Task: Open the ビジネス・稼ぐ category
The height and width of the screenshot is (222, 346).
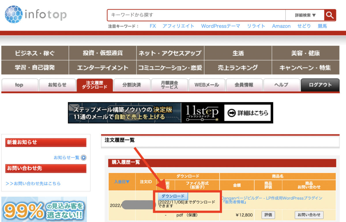Action: tap(35, 53)
